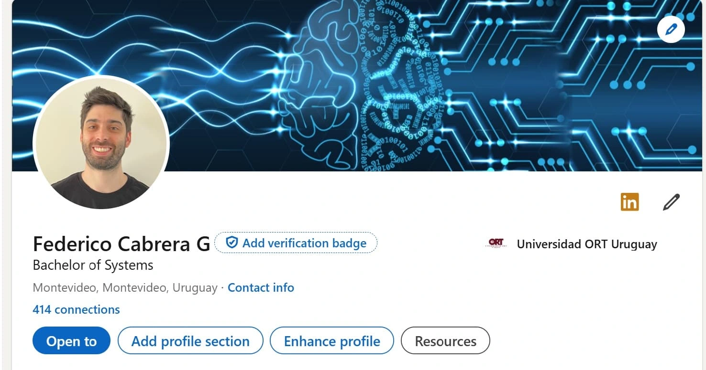Select Add verification badge
This screenshot has width=706, height=370.
pyautogui.click(x=296, y=243)
